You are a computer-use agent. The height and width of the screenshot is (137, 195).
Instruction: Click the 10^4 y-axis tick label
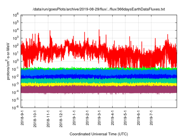tap(16, 31)
